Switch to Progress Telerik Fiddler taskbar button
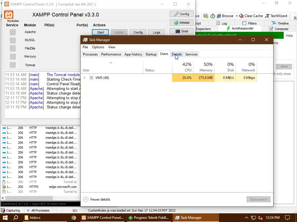This screenshot has height=222, width=297. 149,218
